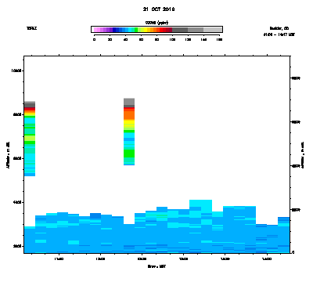The image size is (313, 282).
Task: Click the yellow segment of the color bar
Action: (x=146, y=30)
